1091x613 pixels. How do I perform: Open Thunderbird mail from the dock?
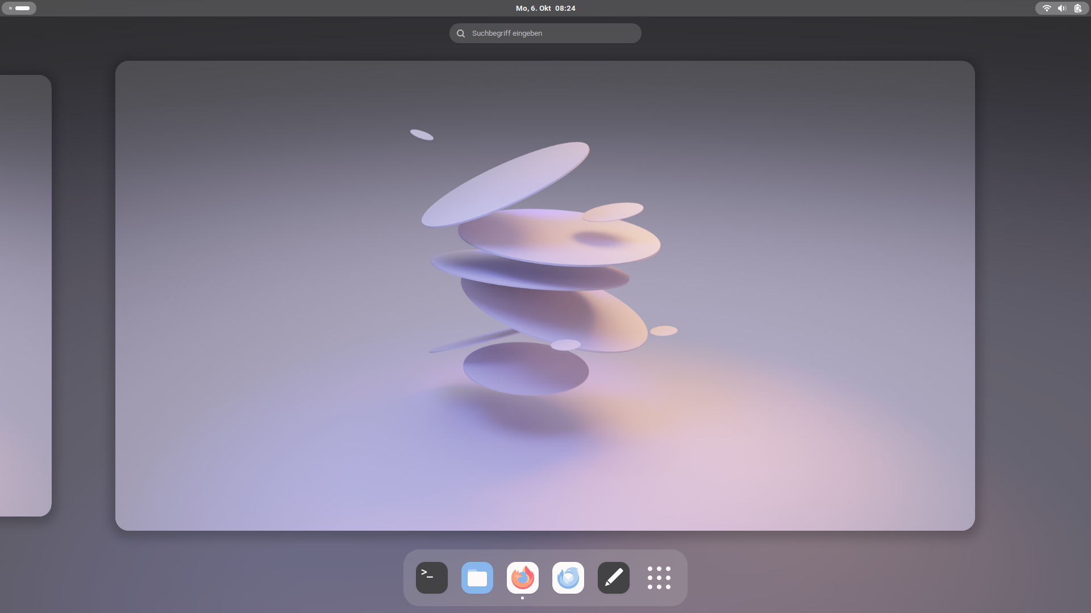point(568,578)
